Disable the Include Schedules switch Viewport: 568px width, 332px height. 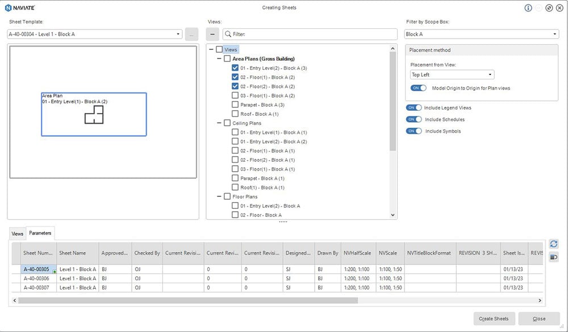(x=415, y=119)
